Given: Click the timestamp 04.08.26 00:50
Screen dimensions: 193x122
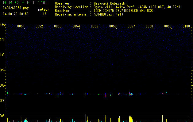Looking at the screenshot, I should coord(16,14).
